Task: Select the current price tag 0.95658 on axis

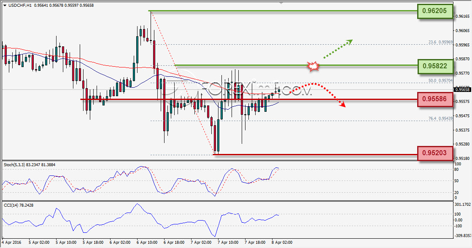Action: (x=462, y=89)
